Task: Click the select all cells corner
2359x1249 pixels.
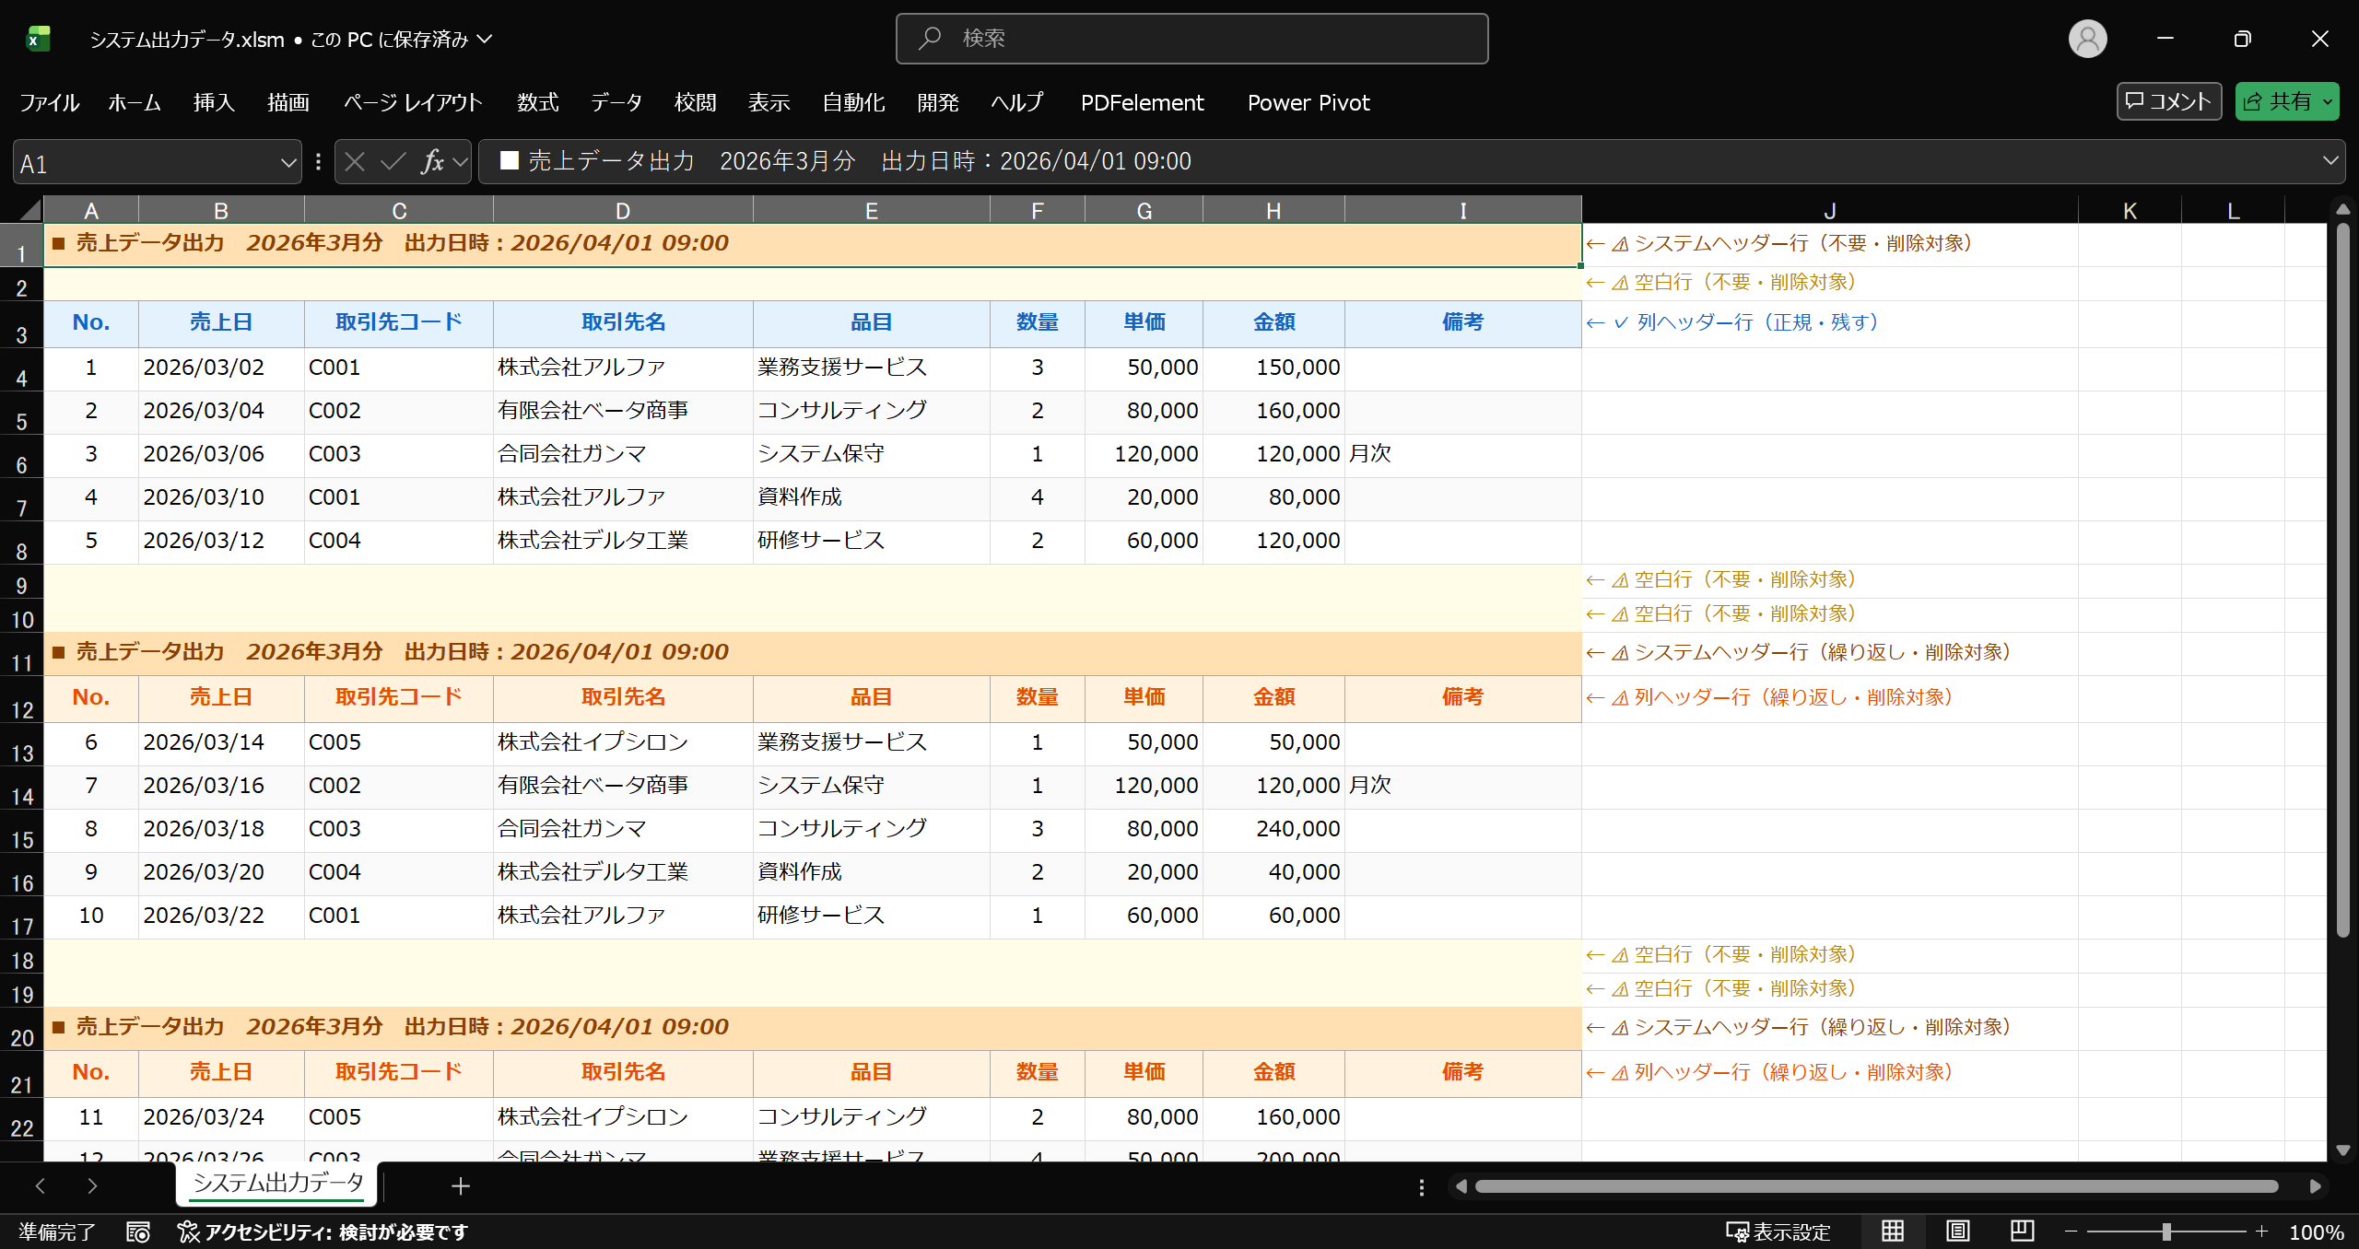Action: 28,210
